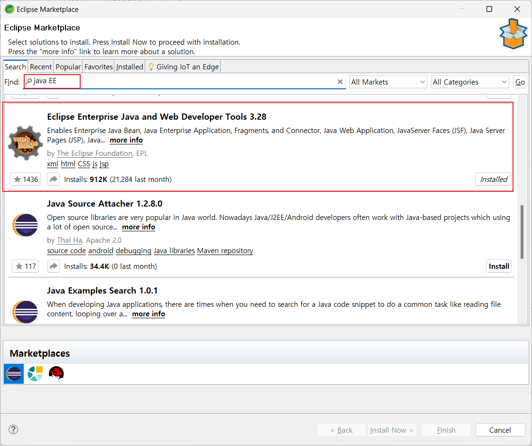Click the Web Tools Platform gear logo
Viewport: 532px width, 446px height.
coord(26,142)
